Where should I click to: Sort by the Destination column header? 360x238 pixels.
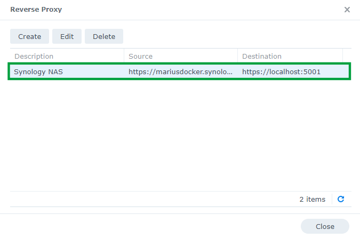click(290, 56)
